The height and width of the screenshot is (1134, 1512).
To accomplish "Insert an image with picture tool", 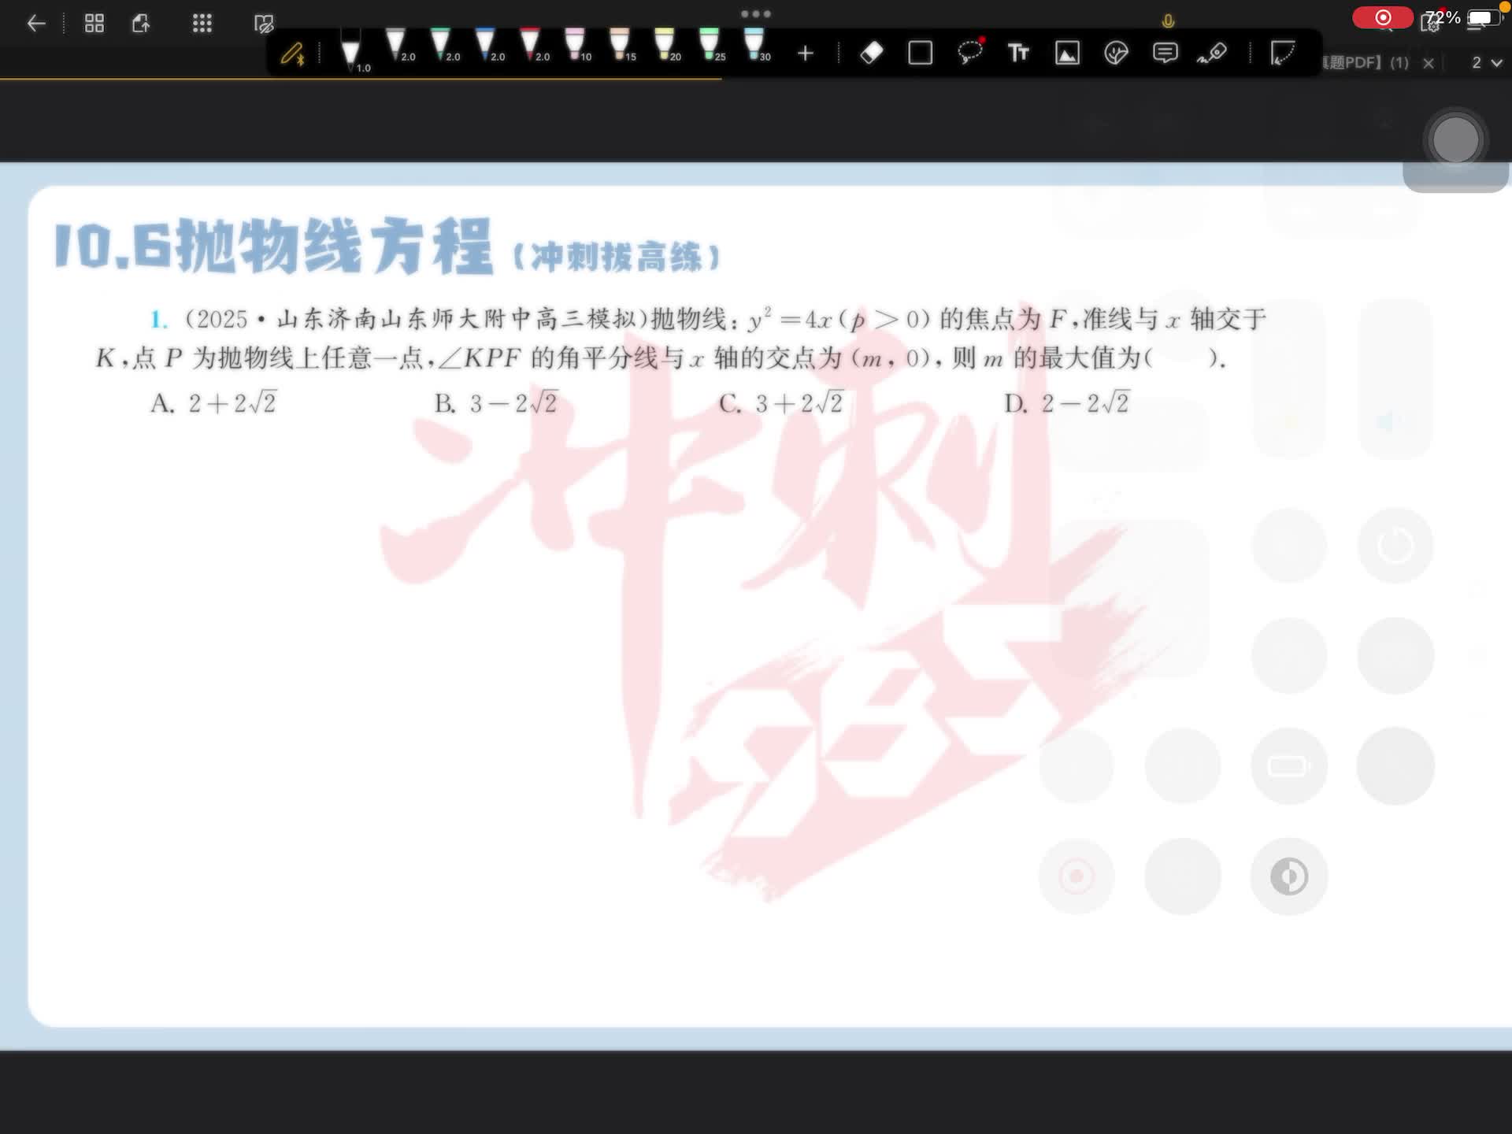I will coord(1067,53).
